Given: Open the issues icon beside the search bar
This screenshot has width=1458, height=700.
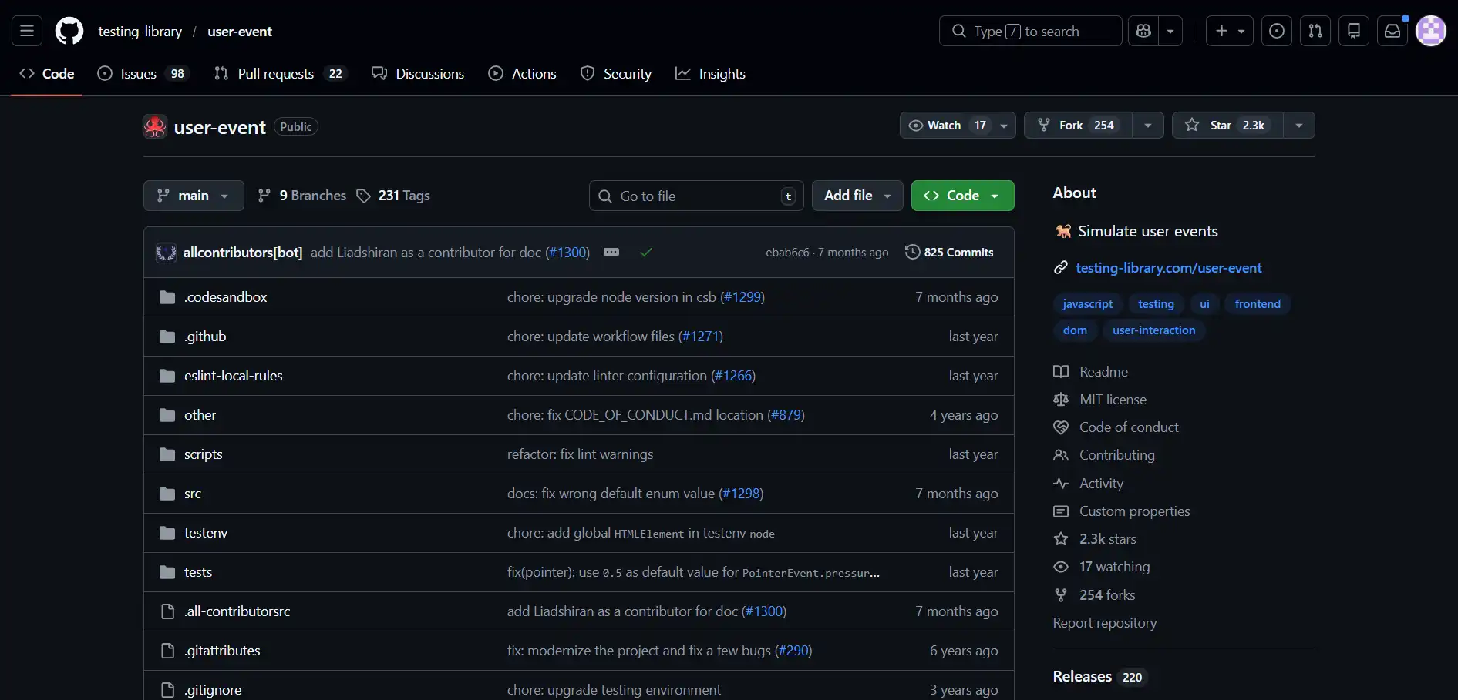Looking at the screenshot, I should (1278, 31).
